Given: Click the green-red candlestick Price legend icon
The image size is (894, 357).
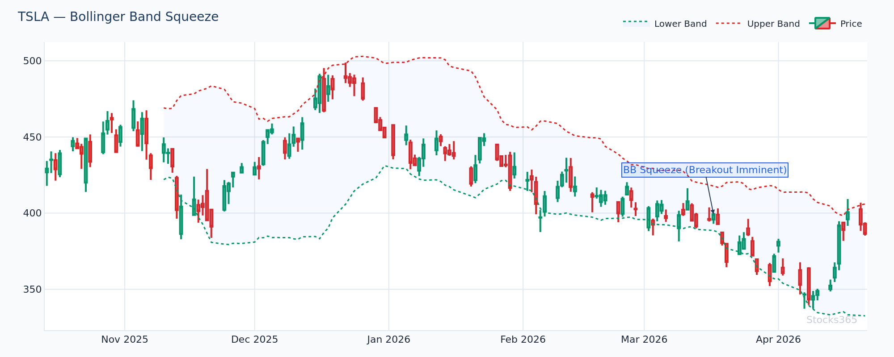Looking at the screenshot, I should [x=822, y=23].
